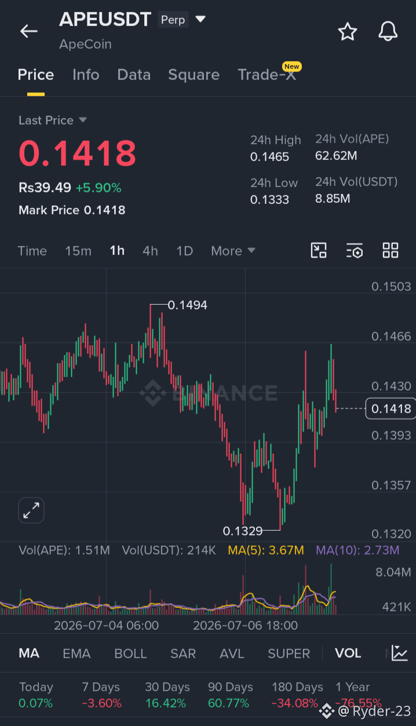Toggle the SUPER indicator

pos(289,654)
